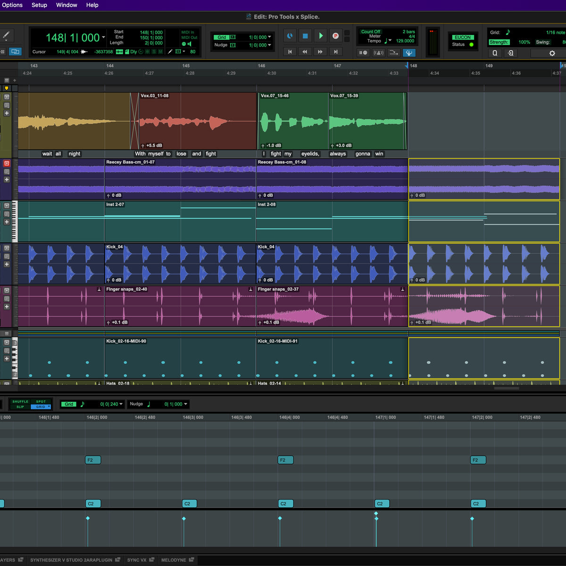Select Spot edit mode
Viewport: 566px width, 566px height.
pos(41,402)
